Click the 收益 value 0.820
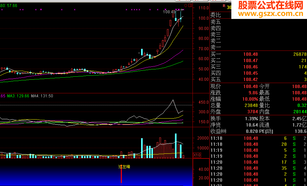307x186 pixels. coord(252,131)
